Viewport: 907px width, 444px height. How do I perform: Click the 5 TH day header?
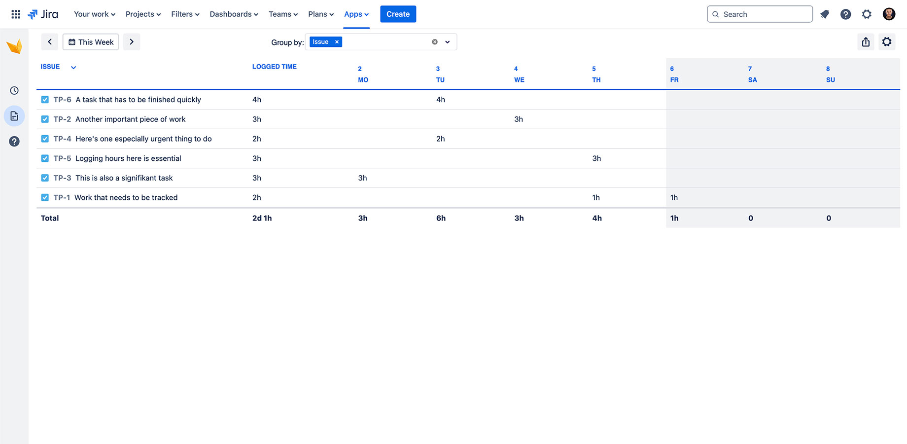(x=596, y=74)
